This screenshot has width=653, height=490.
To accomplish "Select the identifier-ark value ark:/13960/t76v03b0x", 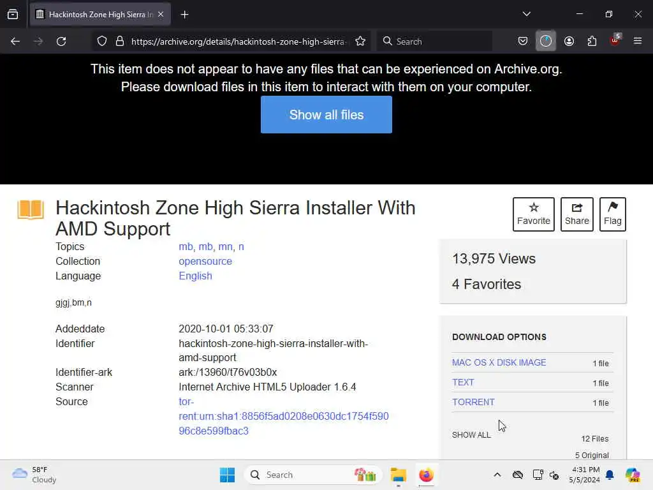I will click(228, 372).
